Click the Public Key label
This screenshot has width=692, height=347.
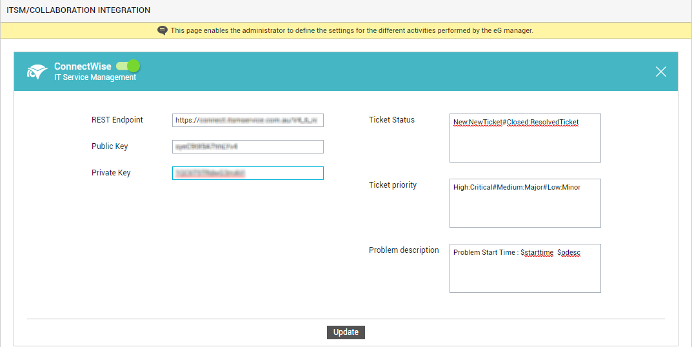[x=110, y=146]
